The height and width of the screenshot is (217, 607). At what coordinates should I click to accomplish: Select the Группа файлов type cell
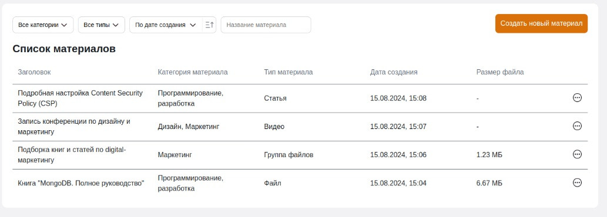pyautogui.click(x=289, y=155)
